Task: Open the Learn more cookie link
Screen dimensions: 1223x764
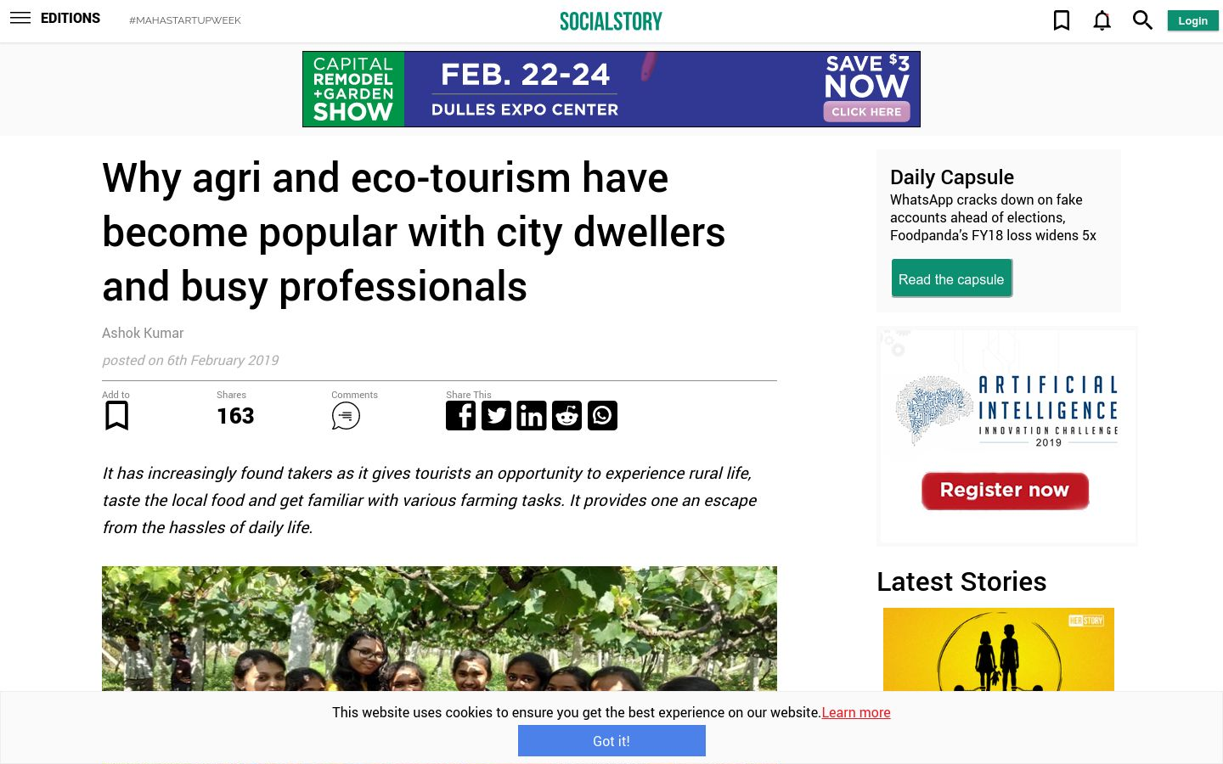Action: [x=856, y=712]
